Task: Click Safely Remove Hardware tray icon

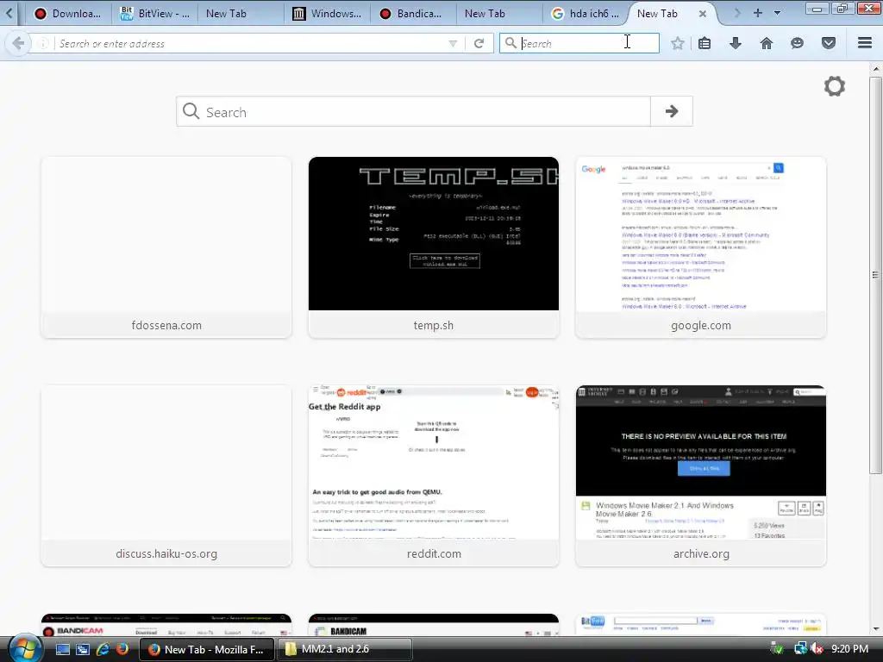Action: point(777,649)
